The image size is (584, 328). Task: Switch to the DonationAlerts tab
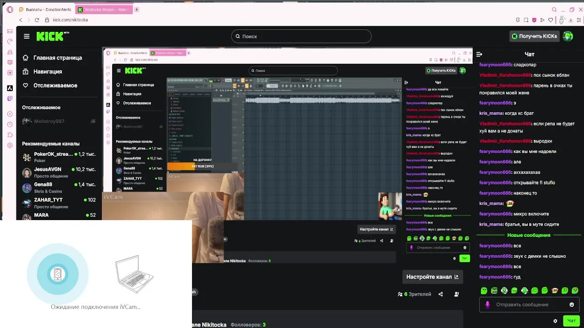(x=46, y=10)
